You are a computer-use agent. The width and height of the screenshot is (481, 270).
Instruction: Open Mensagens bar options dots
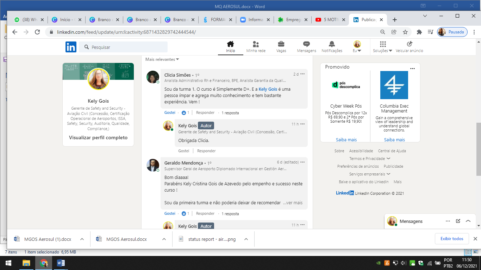pyautogui.click(x=448, y=221)
